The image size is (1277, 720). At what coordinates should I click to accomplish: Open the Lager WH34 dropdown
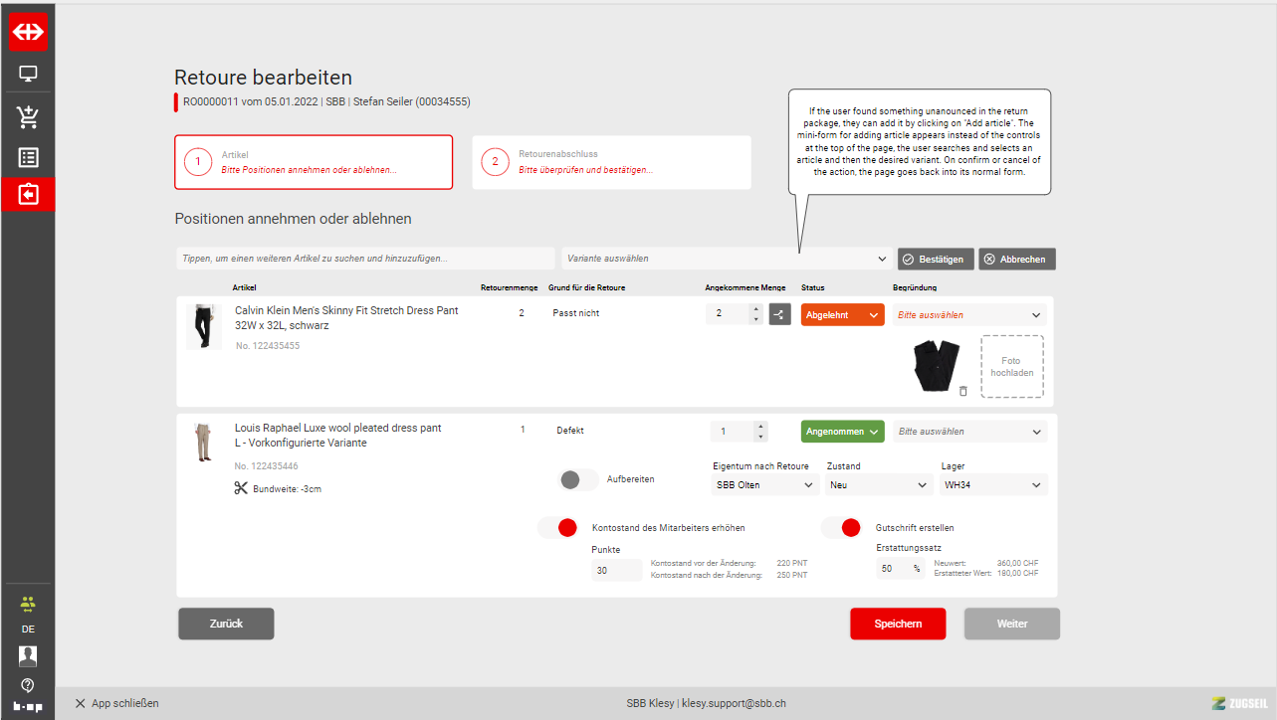(992, 484)
